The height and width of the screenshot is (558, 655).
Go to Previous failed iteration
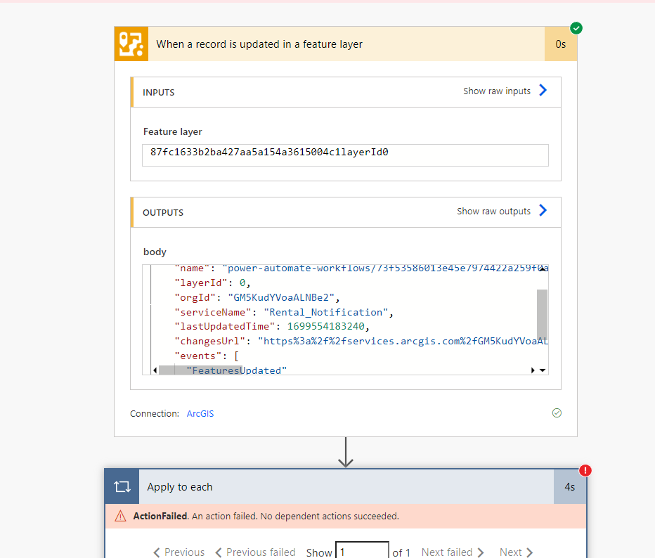click(255, 552)
